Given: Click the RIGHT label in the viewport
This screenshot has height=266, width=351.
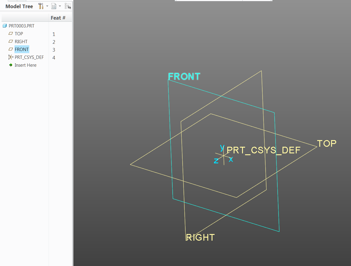Looking at the screenshot, I should [200, 238].
